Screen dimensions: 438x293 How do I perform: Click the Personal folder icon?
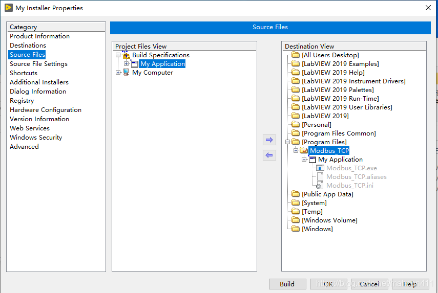296,125
